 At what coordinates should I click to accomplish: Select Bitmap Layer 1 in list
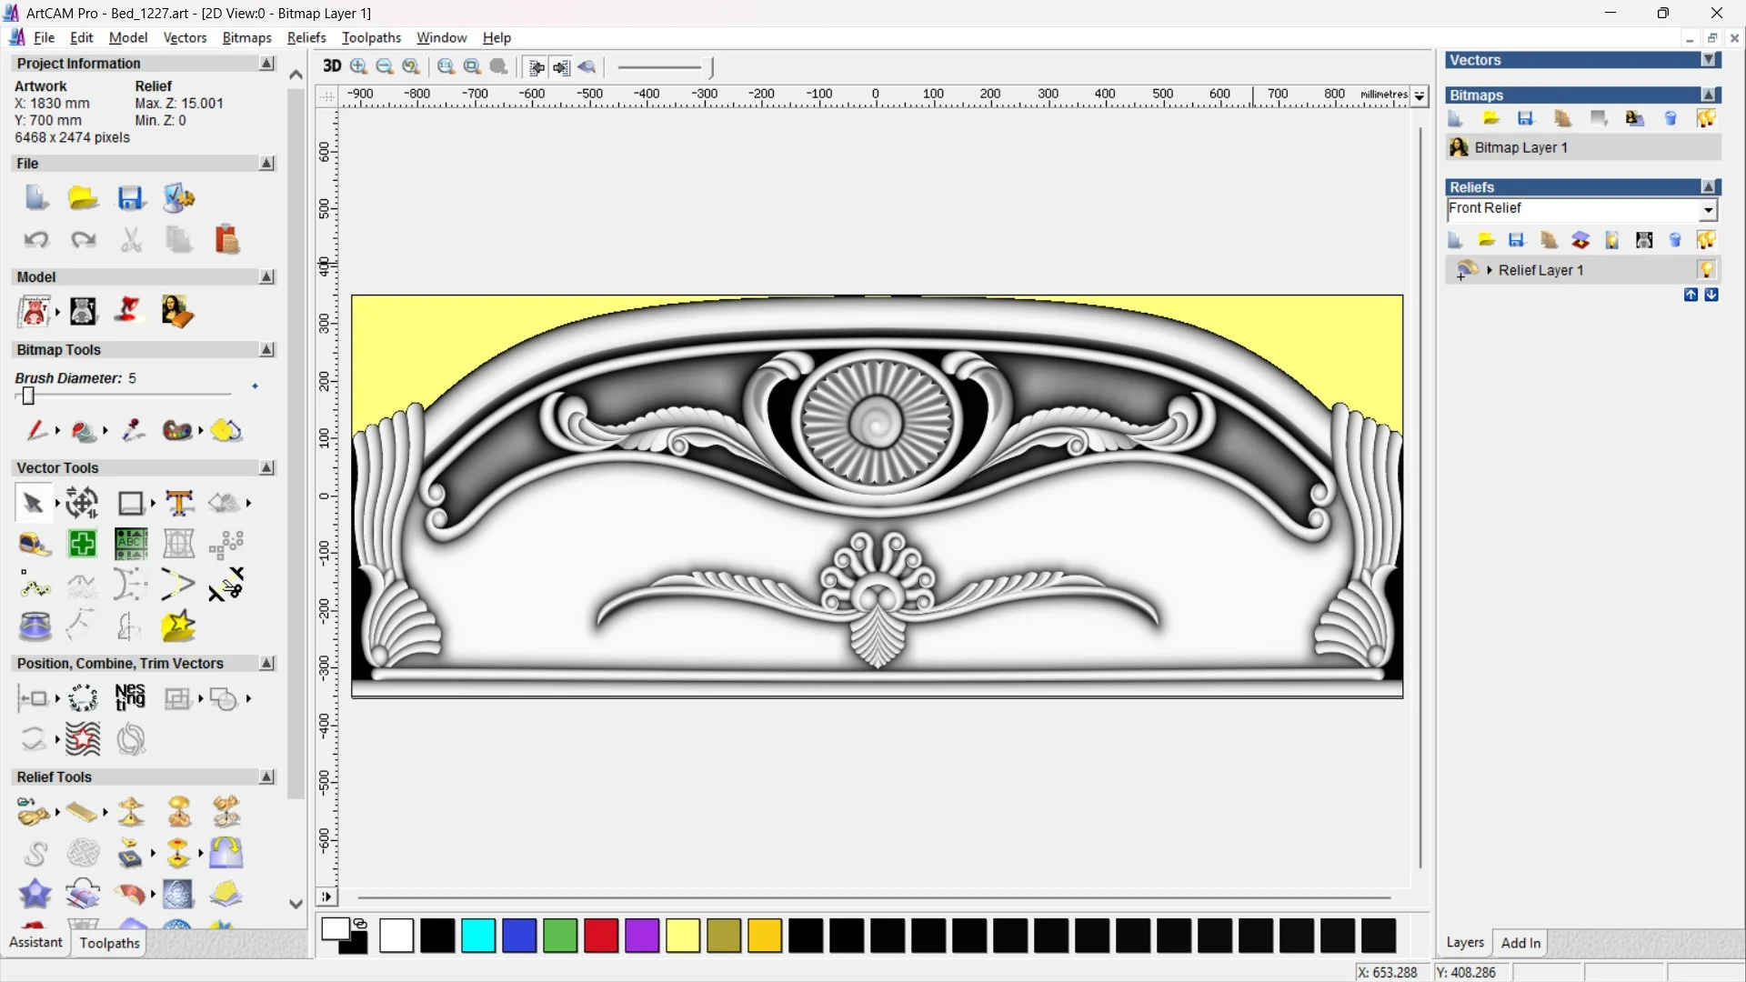pyautogui.click(x=1520, y=147)
